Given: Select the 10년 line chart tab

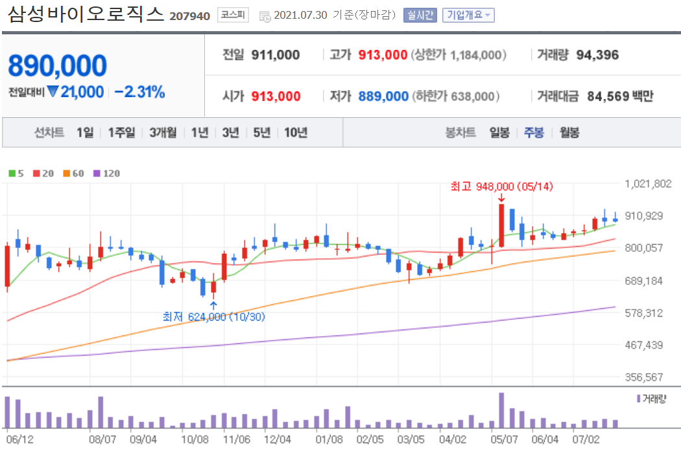Looking at the screenshot, I should [x=296, y=132].
